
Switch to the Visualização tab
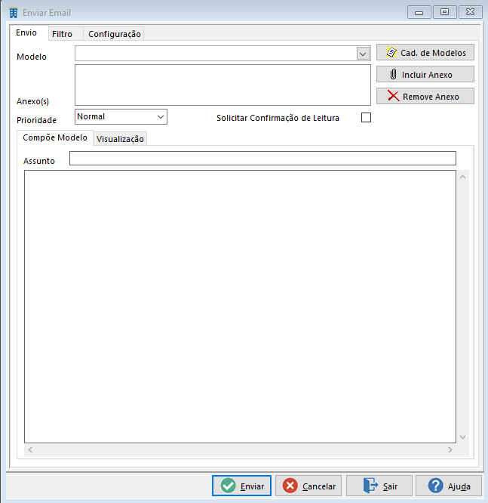click(x=120, y=139)
